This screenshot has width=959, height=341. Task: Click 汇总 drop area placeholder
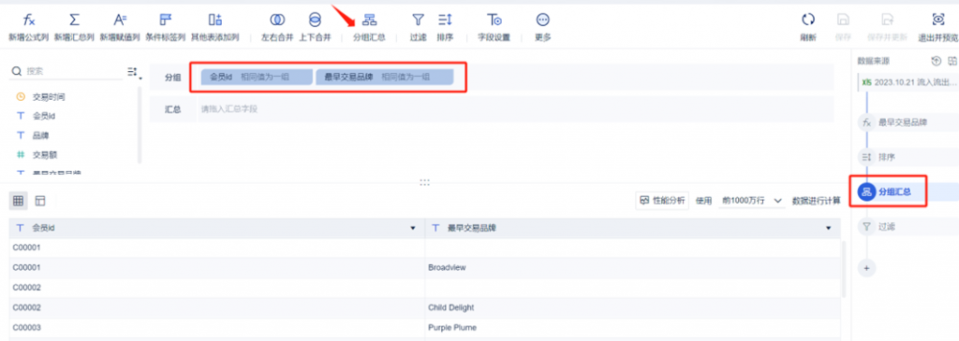point(229,110)
